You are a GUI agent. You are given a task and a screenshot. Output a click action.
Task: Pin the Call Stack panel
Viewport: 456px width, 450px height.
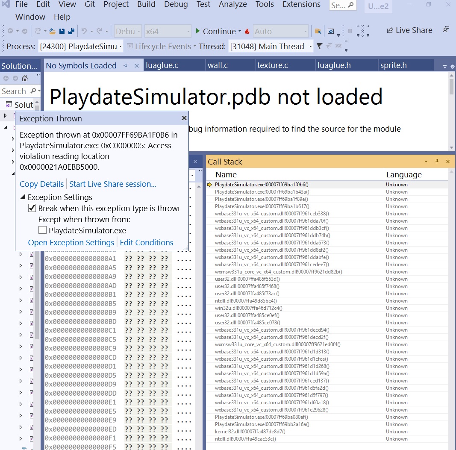(437, 162)
